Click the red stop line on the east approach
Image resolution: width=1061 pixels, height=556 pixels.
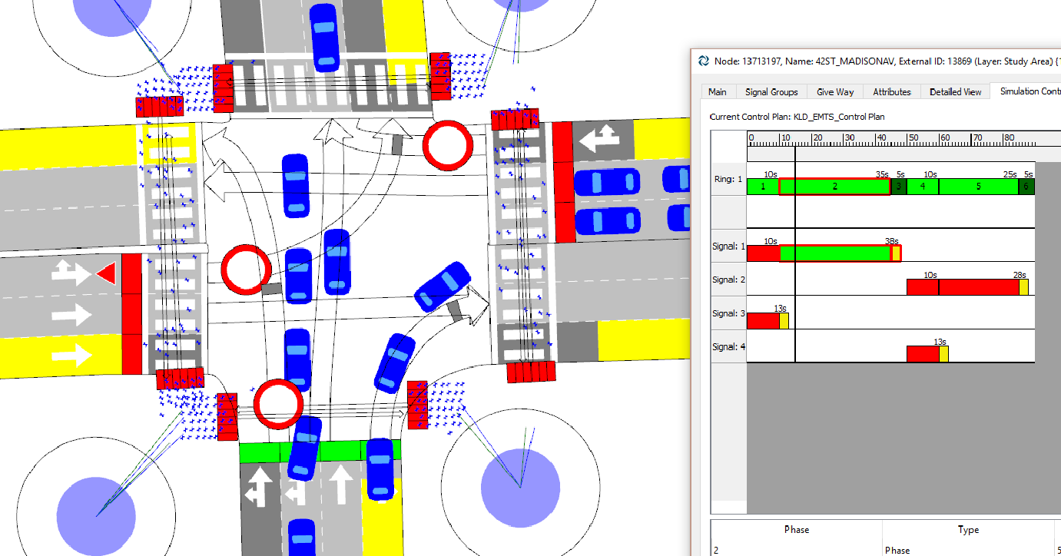pyautogui.click(x=562, y=181)
